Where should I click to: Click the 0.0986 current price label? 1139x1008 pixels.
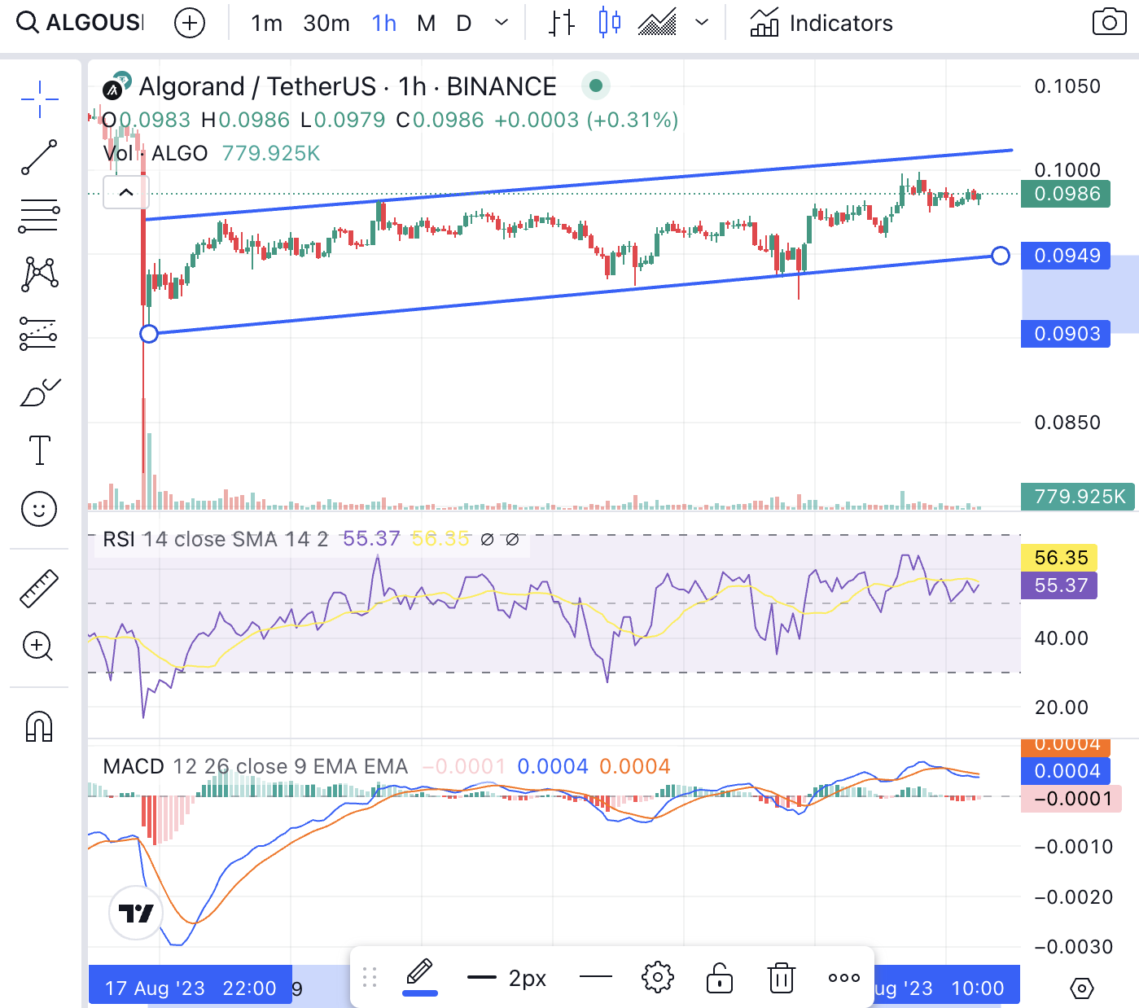[x=1066, y=194]
